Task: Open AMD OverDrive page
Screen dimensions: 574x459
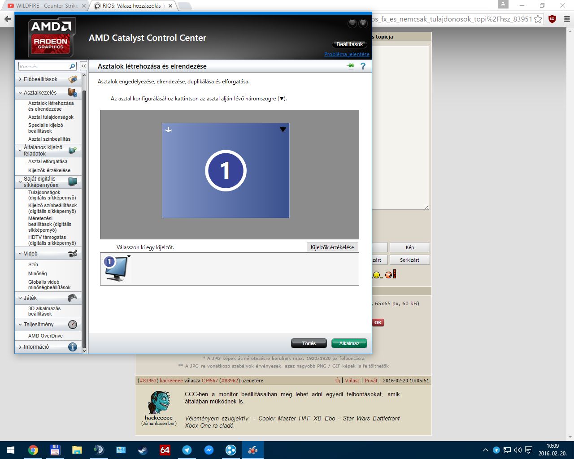Action: 45,336
